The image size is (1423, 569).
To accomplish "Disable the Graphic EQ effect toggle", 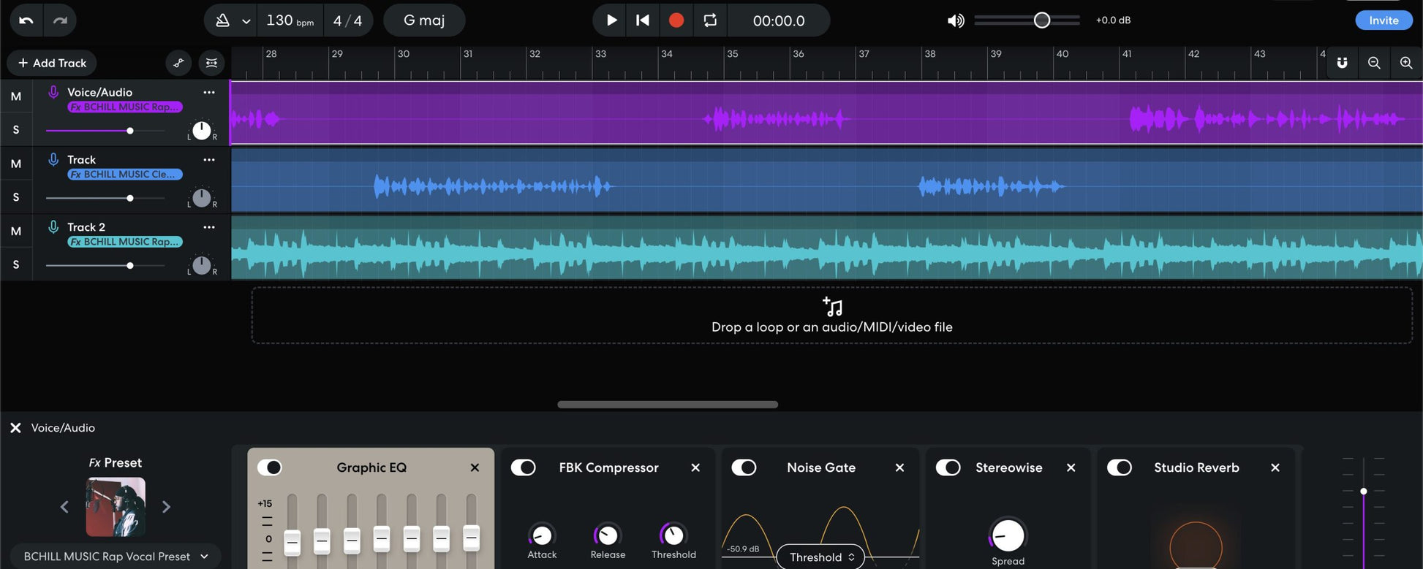I will click(270, 467).
